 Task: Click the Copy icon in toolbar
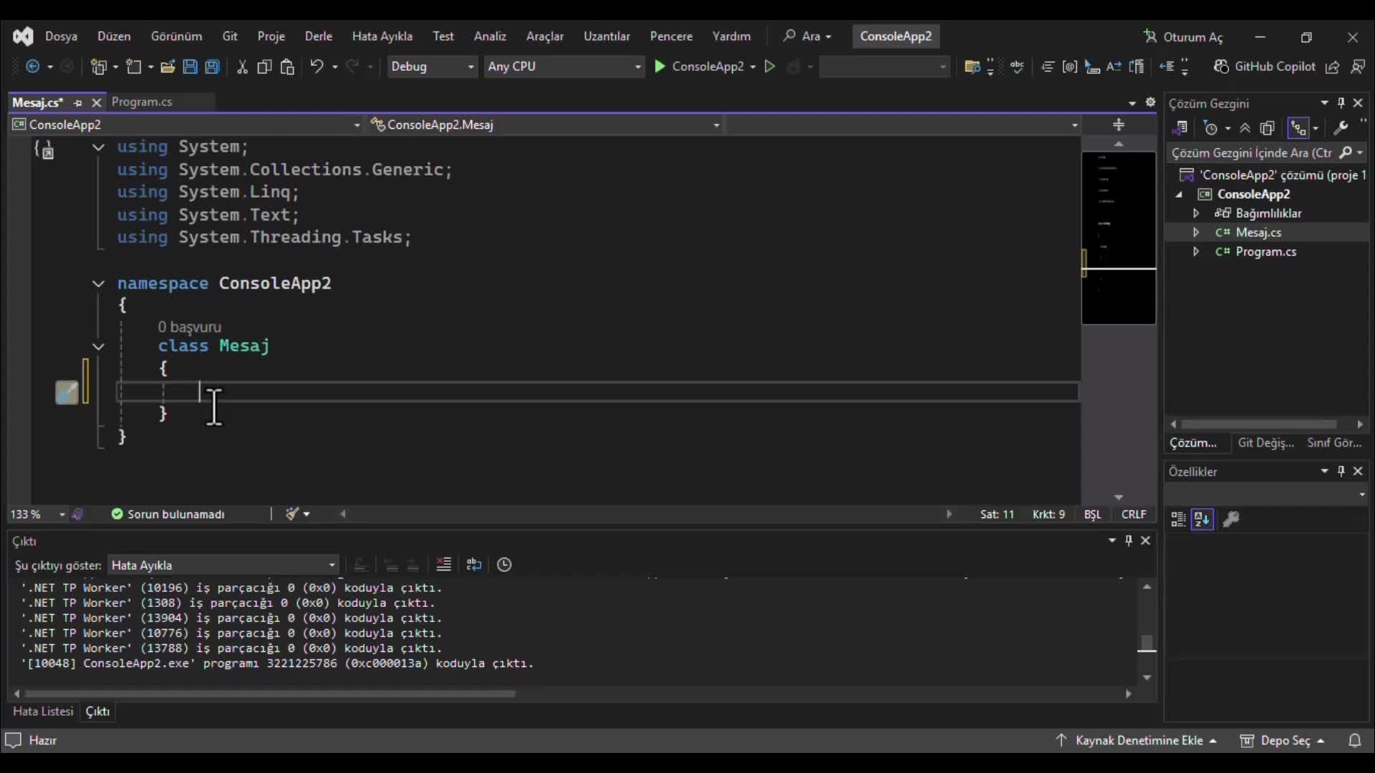click(x=264, y=67)
